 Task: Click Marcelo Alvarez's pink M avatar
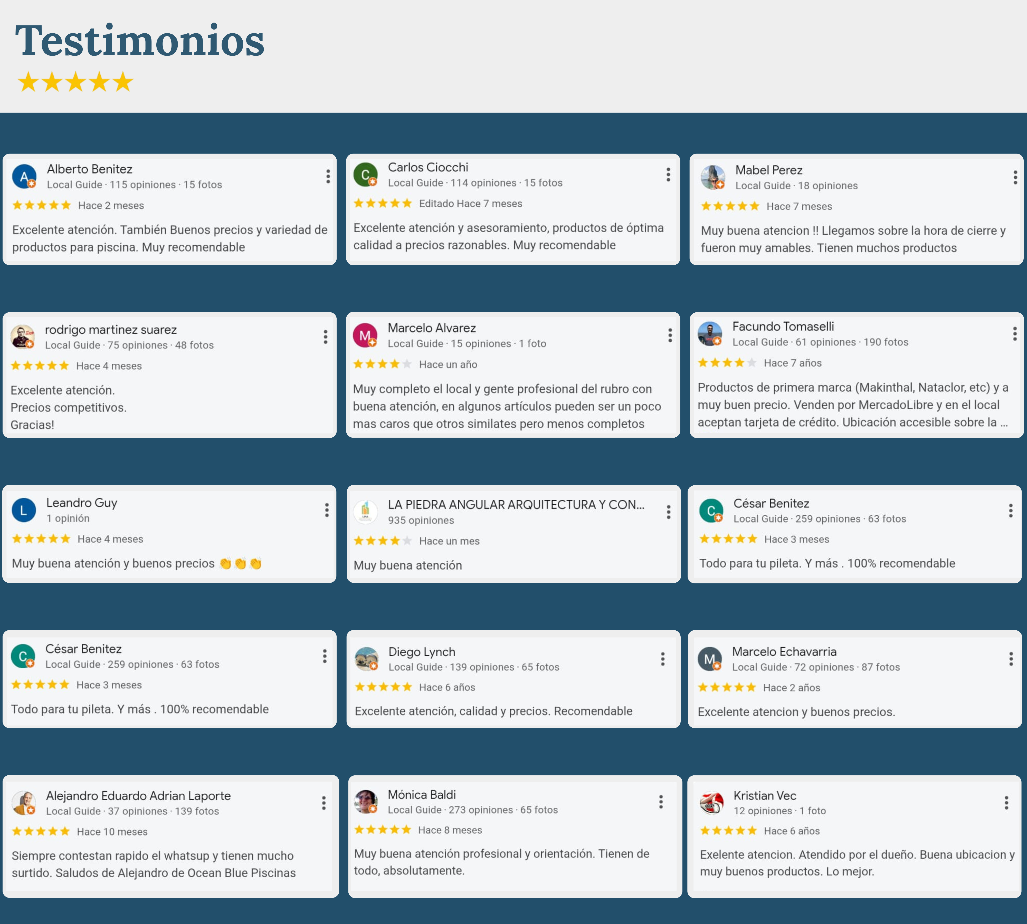[x=365, y=335]
